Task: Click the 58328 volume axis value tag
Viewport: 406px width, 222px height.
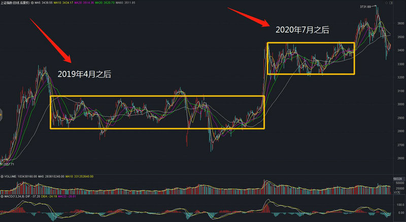Action: (398, 179)
